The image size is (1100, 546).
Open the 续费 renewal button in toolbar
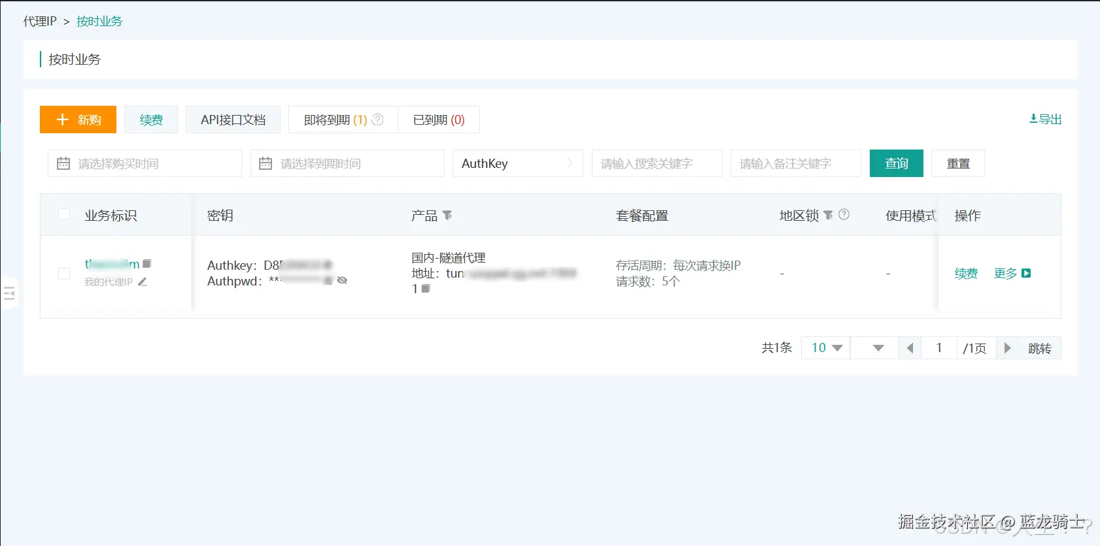click(x=151, y=120)
